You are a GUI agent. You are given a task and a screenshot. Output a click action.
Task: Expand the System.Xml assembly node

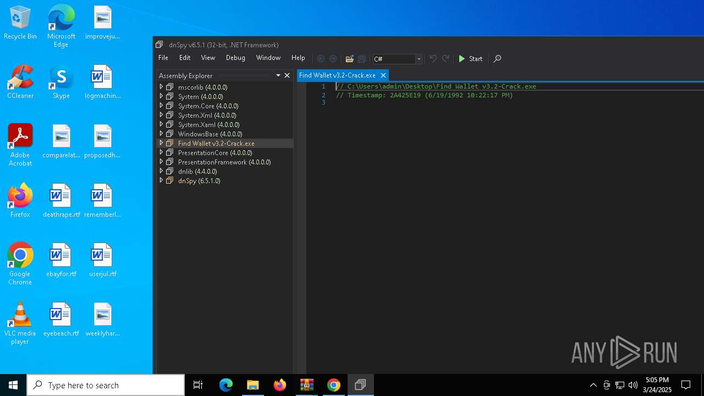pyautogui.click(x=161, y=115)
